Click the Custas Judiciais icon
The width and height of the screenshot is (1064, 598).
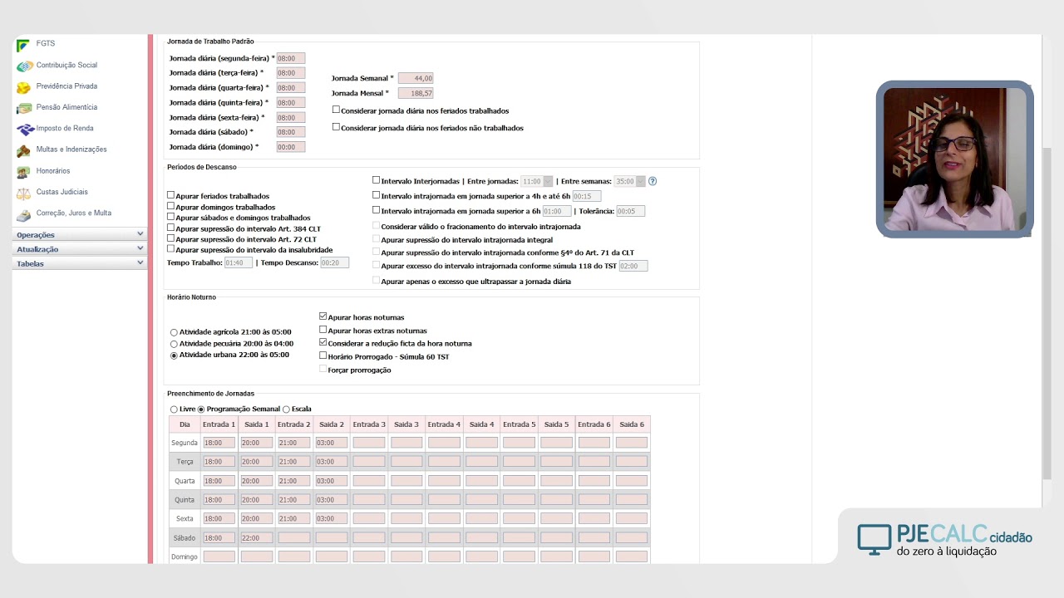coord(23,193)
